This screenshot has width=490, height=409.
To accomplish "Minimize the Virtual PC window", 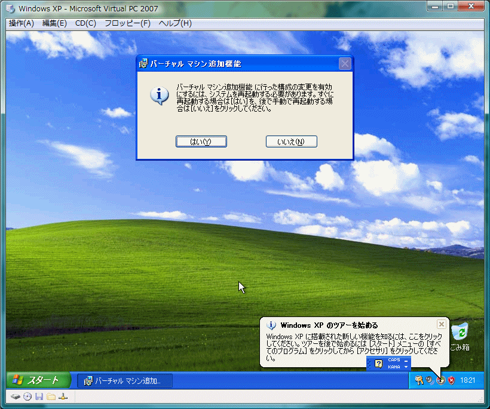I will [435, 5].
